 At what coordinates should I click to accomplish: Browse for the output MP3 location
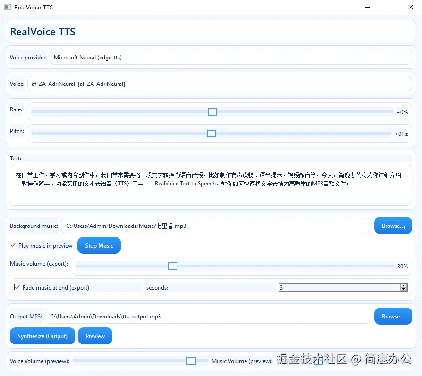[x=393, y=316]
